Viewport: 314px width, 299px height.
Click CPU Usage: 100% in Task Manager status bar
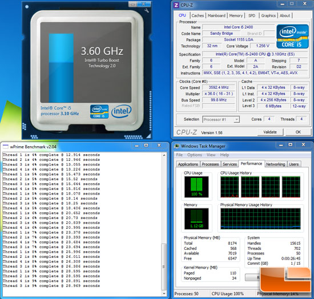click(x=227, y=294)
